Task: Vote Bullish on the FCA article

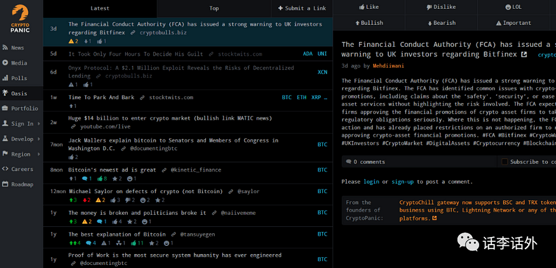Action: pyautogui.click(x=371, y=23)
